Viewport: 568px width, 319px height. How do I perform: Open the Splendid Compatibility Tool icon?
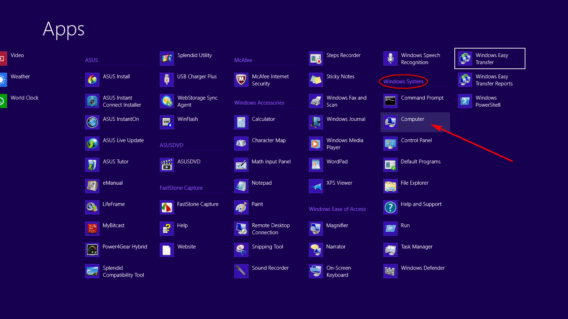coord(92,271)
